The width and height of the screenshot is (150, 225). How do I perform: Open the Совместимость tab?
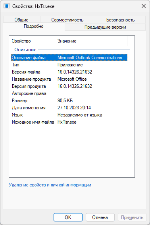67,19
